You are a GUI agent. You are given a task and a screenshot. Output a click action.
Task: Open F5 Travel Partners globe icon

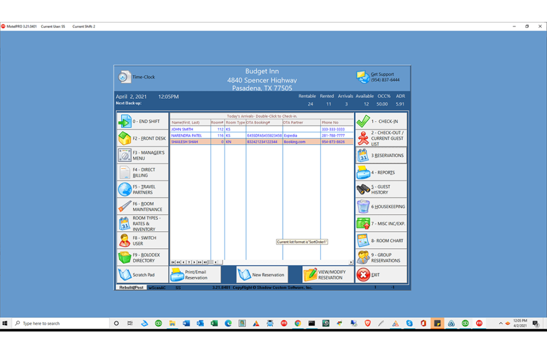click(124, 190)
